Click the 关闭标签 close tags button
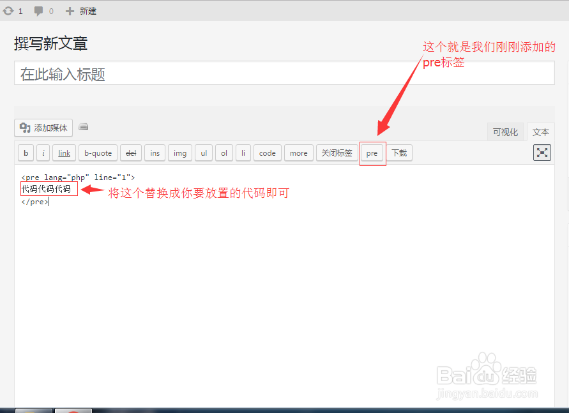The width and height of the screenshot is (569, 413). (x=337, y=153)
